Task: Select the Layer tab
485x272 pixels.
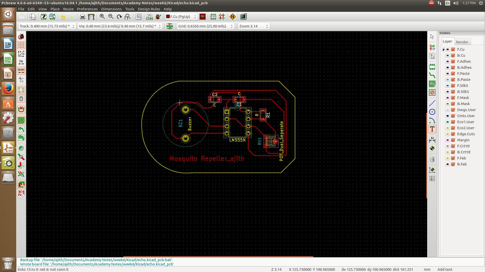Action: coord(447,41)
